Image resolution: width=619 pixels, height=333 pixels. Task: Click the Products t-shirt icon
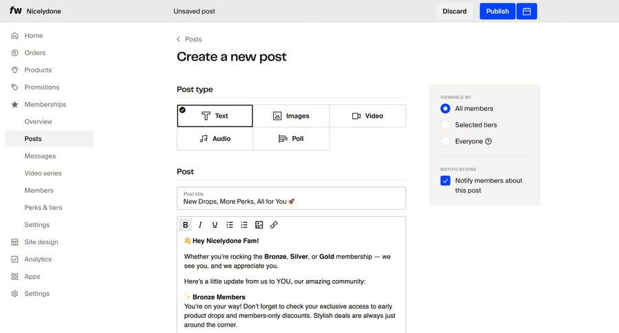click(14, 70)
